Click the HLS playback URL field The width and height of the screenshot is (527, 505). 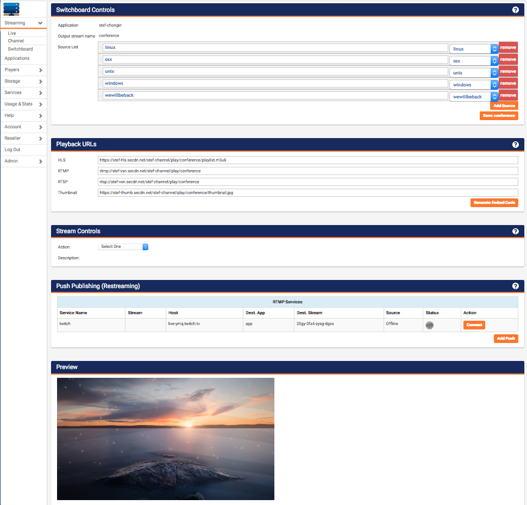click(308, 161)
